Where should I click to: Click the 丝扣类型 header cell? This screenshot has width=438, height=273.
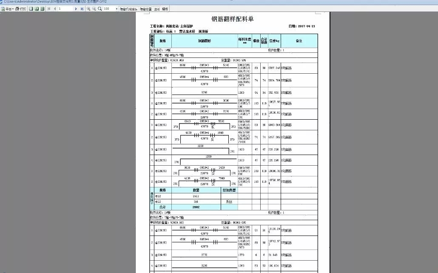(x=229, y=190)
